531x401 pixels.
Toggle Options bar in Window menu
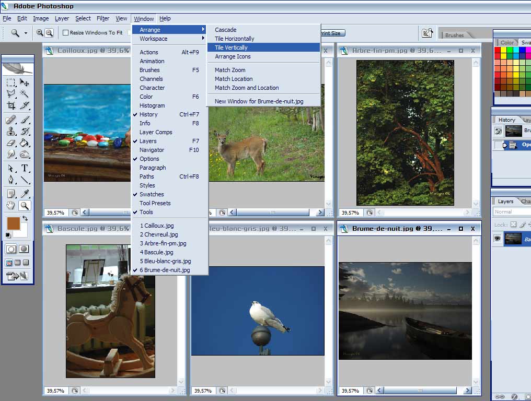coord(169,159)
